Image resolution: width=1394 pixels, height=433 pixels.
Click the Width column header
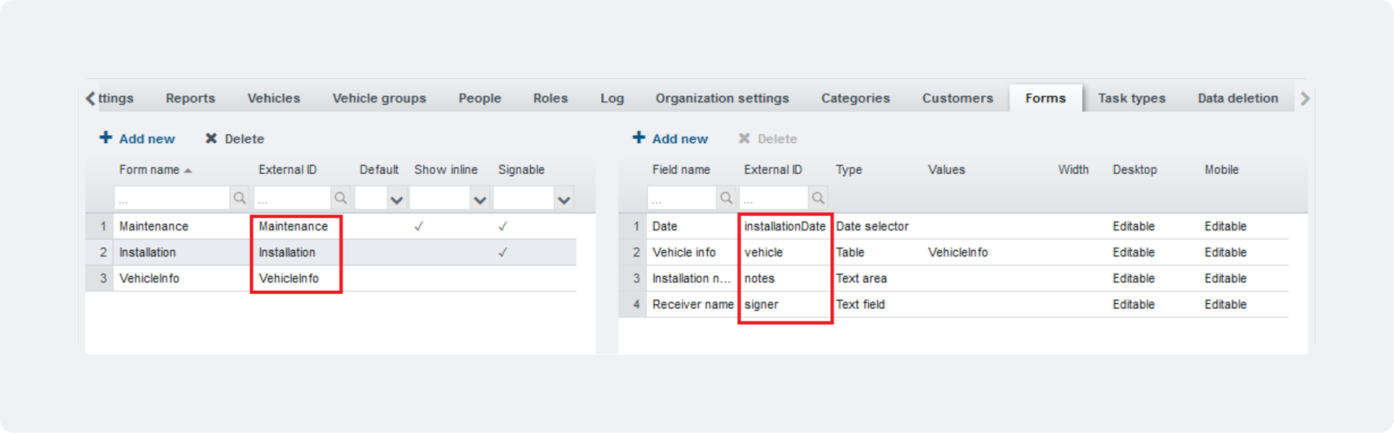pyautogui.click(x=1073, y=170)
